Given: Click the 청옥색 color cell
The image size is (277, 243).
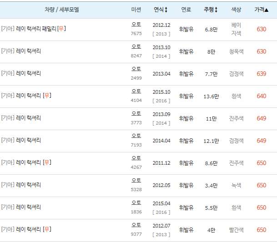Looking at the screenshot, I should click(x=236, y=51).
